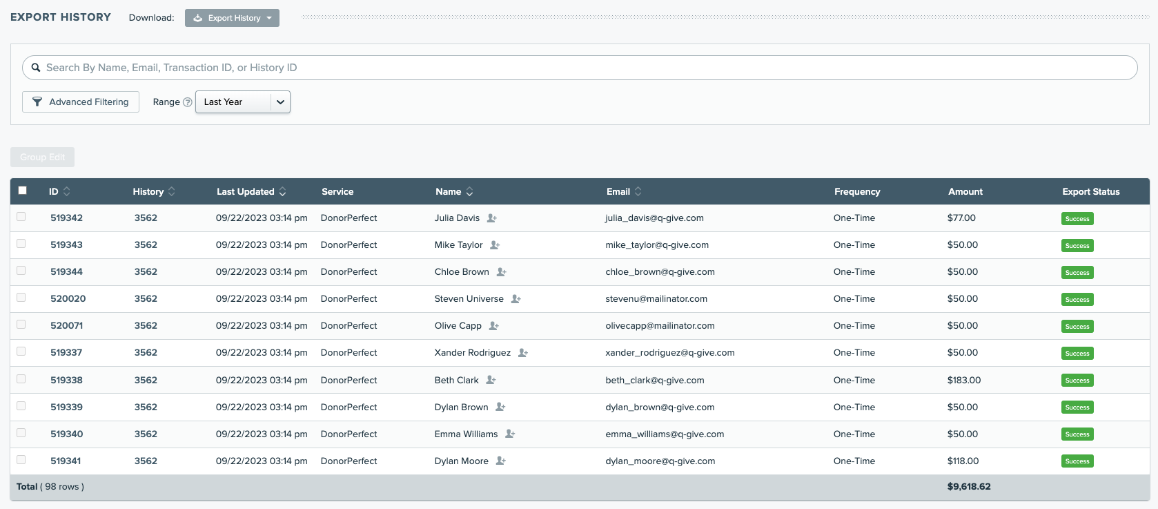
Task: Open history 3562 in Julia Davis row
Action: [146, 218]
